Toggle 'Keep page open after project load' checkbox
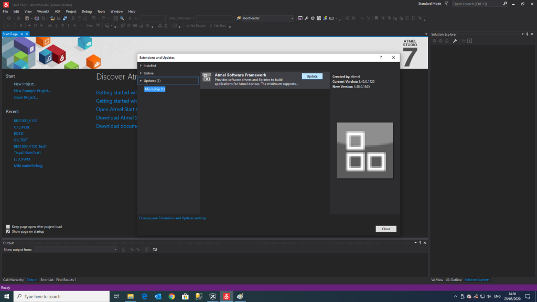This screenshot has width=537, height=302. point(8,226)
